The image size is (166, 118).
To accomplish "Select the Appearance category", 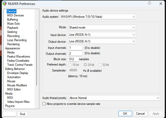I will [x=13, y=48].
